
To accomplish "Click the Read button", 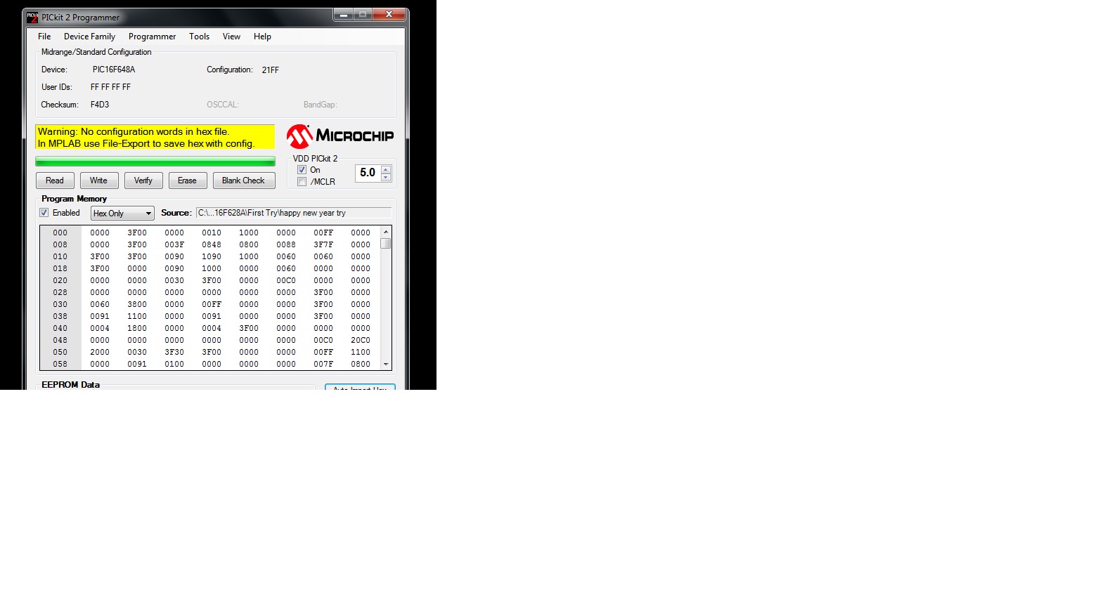I will pos(55,181).
